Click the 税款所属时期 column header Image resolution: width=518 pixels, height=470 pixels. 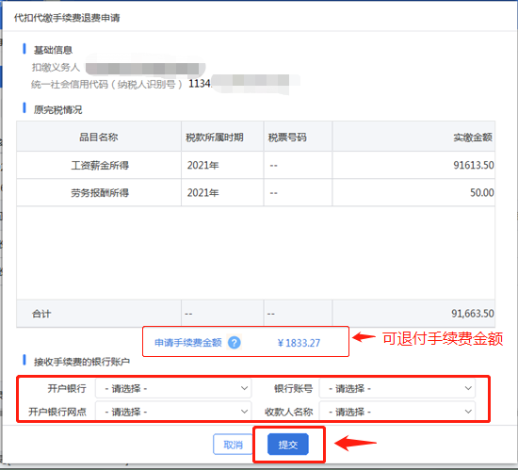[x=222, y=137]
